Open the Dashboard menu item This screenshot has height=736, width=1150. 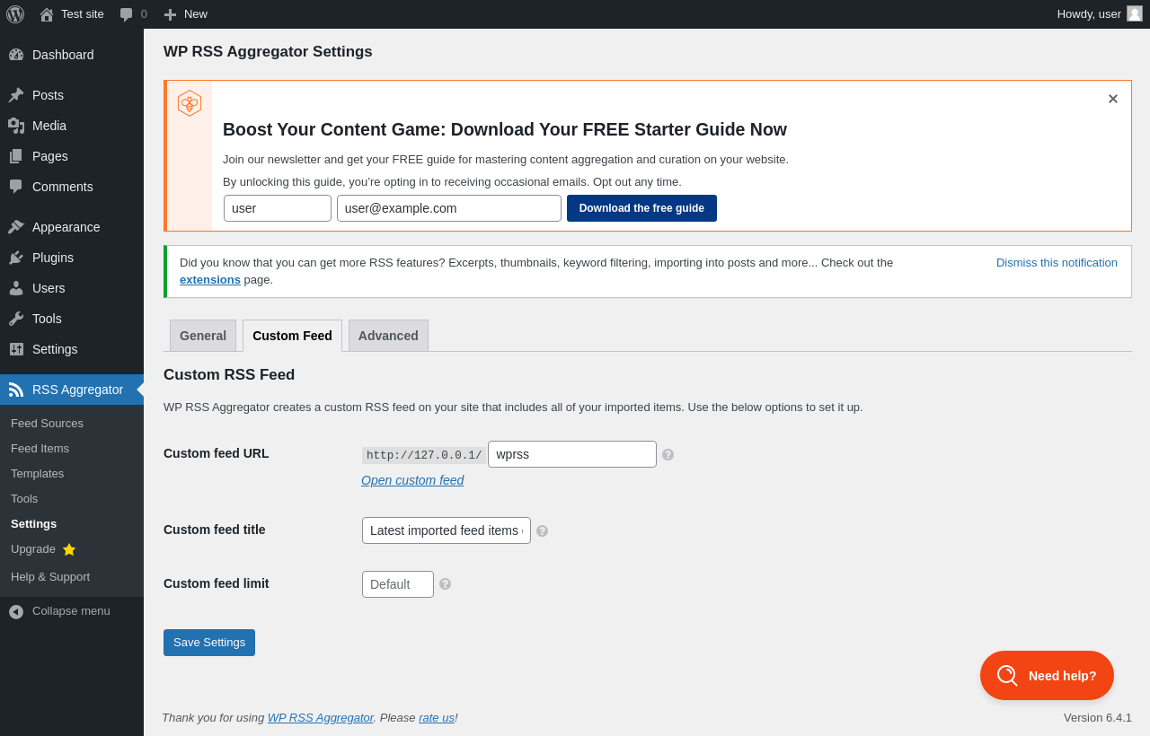click(63, 55)
